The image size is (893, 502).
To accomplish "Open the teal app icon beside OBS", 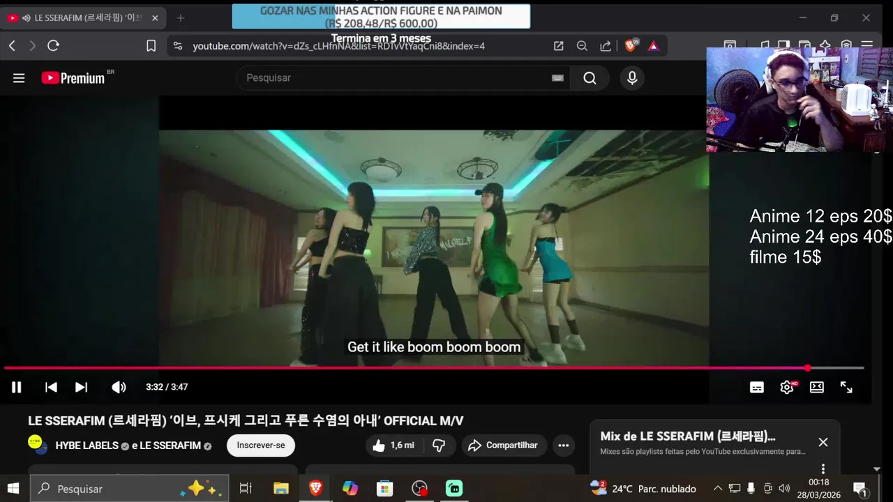I will point(454,489).
